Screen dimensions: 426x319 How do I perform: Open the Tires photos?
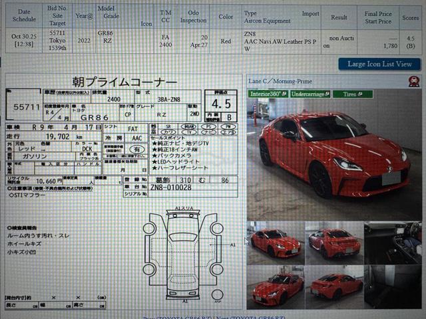[353, 94]
